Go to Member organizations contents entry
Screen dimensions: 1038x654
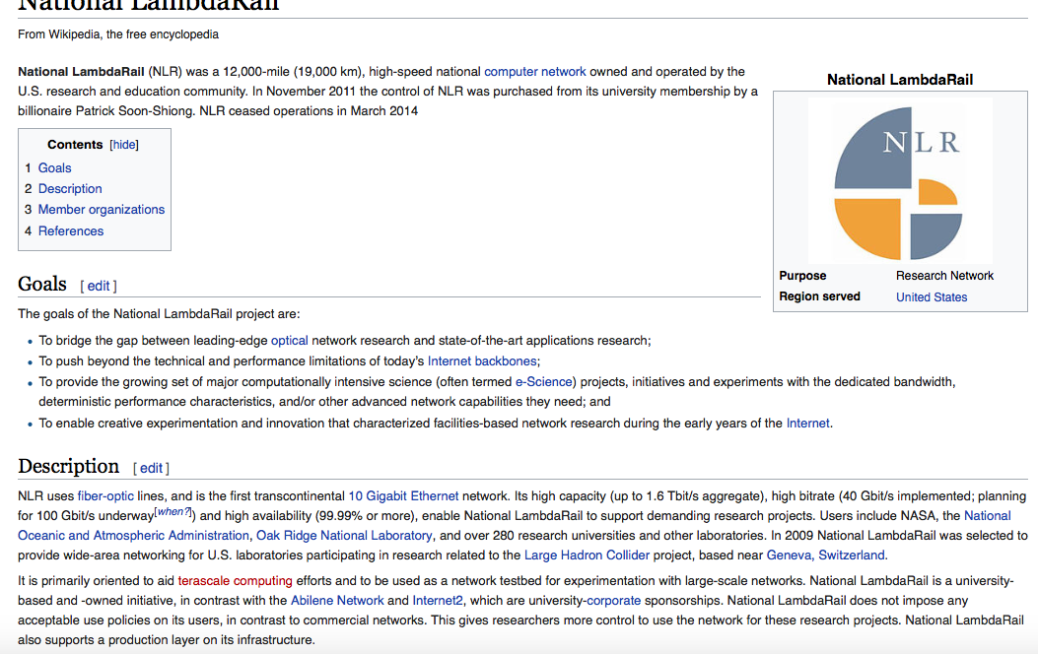101,210
